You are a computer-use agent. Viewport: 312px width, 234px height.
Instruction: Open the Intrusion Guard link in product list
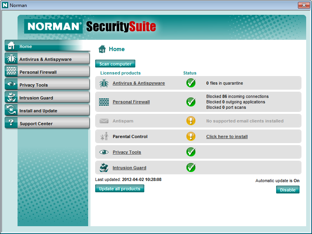129,168
